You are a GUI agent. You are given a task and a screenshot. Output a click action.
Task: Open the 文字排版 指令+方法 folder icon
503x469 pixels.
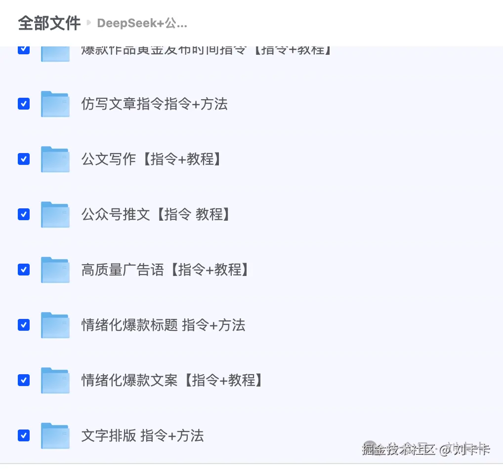[x=55, y=435]
